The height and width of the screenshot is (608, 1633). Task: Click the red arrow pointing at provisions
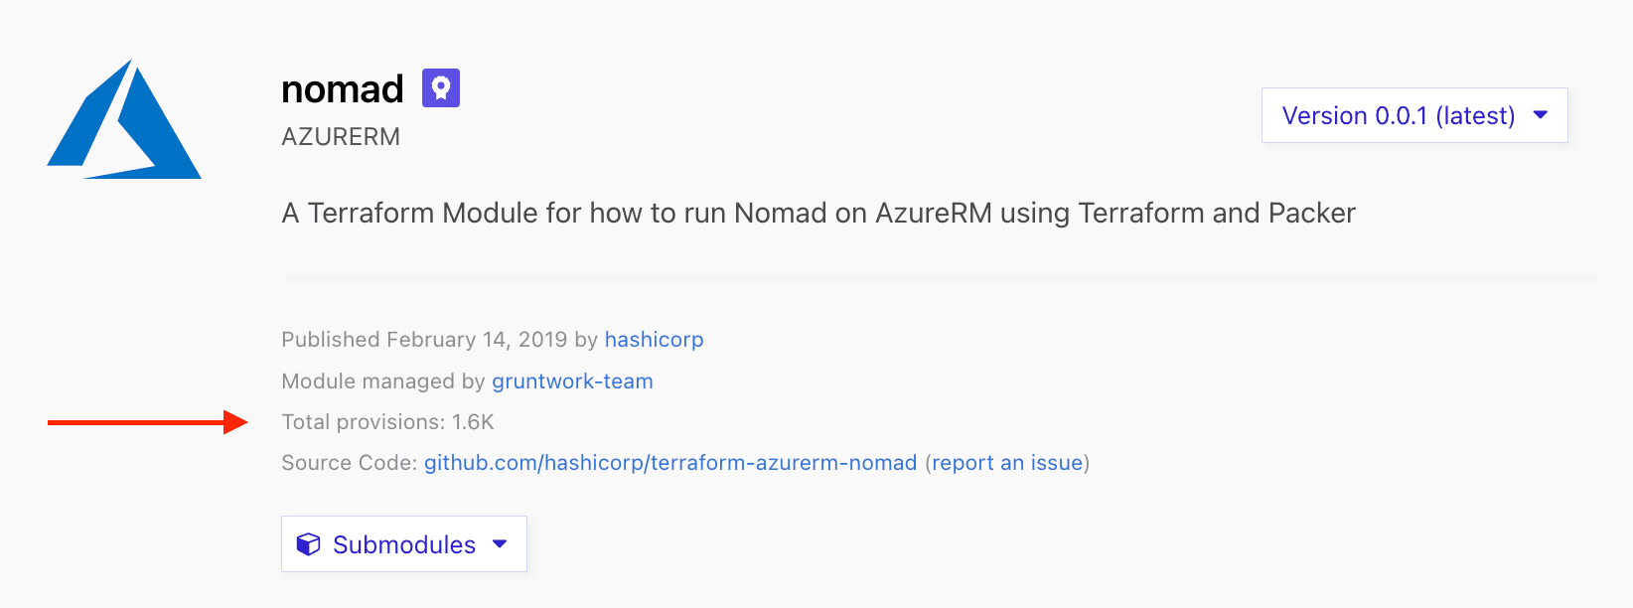[147, 422]
